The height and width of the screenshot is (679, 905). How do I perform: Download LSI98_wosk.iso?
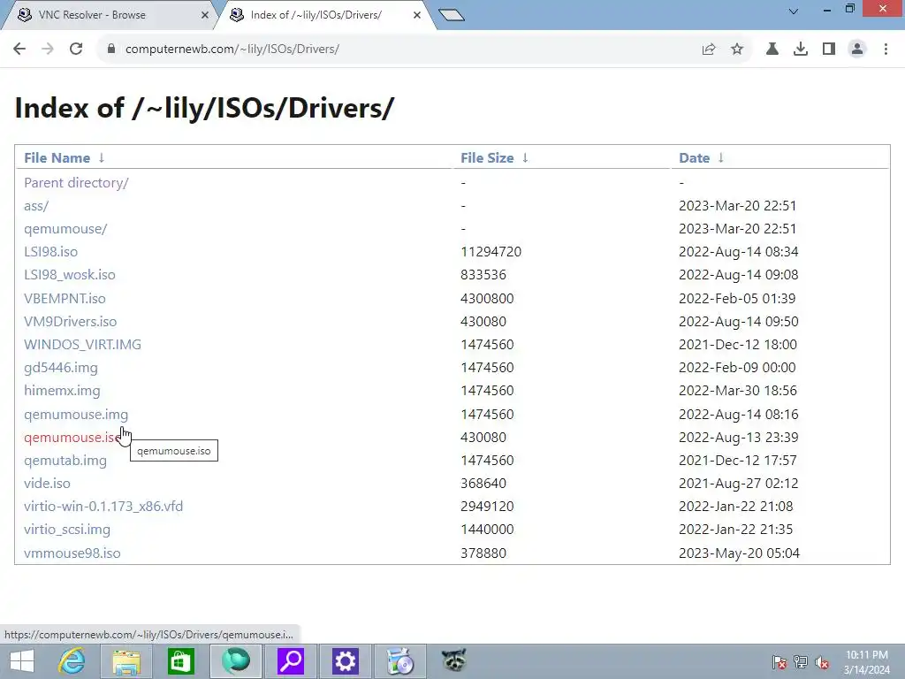pyautogui.click(x=69, y=275)
